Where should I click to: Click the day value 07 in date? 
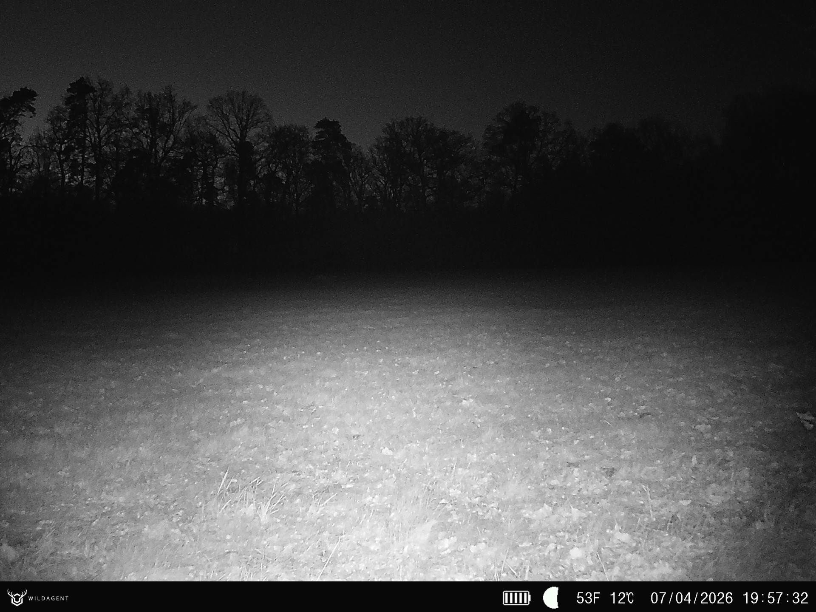(x=659, y=598)
